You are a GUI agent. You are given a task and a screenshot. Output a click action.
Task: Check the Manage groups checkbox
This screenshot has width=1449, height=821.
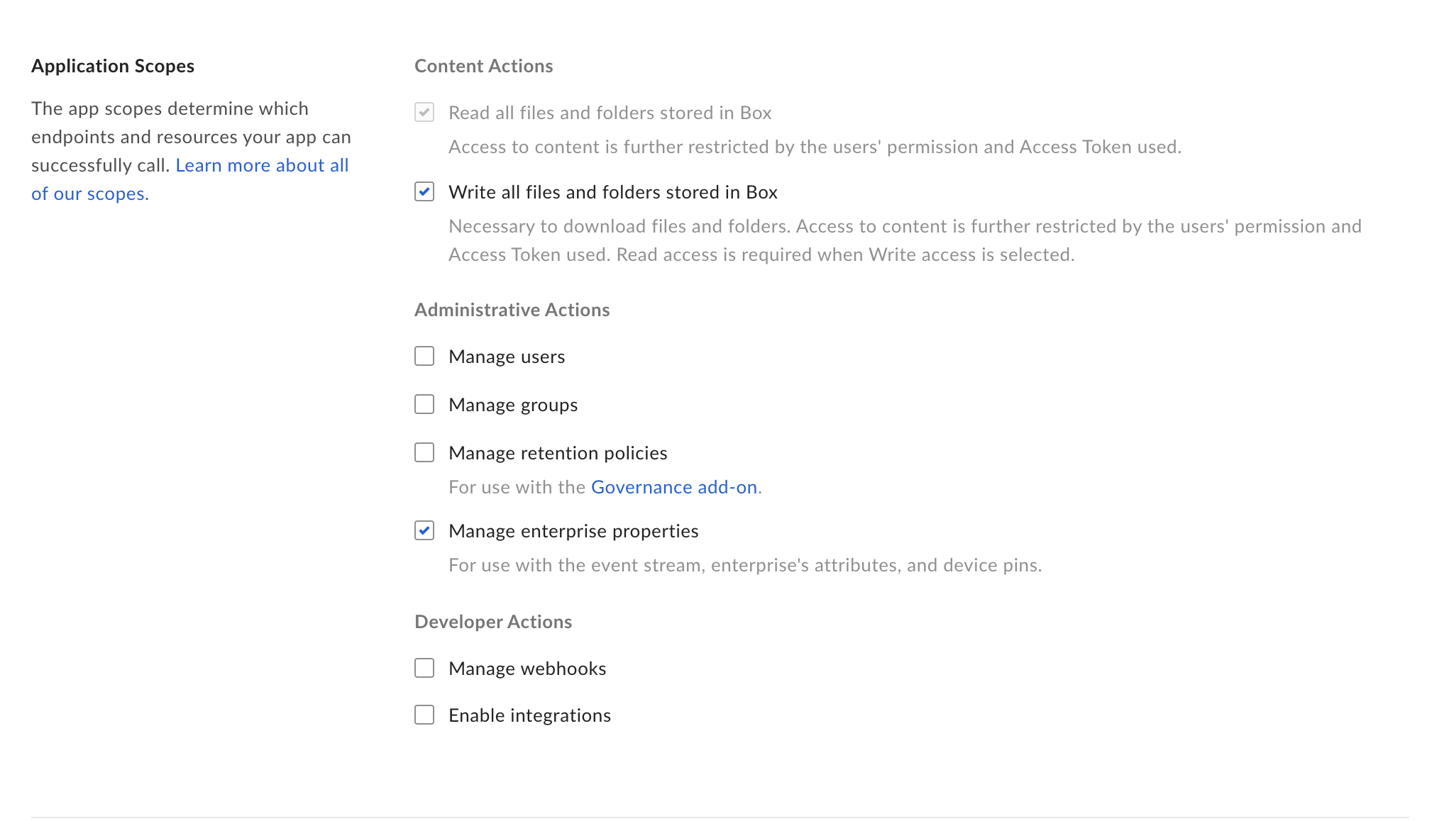click(x=424, y=404)
